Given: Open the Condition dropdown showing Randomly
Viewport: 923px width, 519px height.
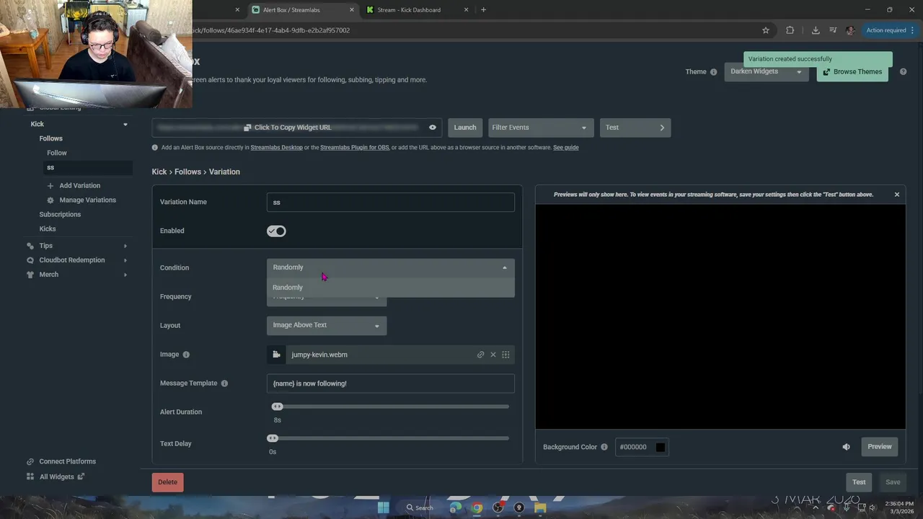Looking at the screenshot, I should (390, 267).
